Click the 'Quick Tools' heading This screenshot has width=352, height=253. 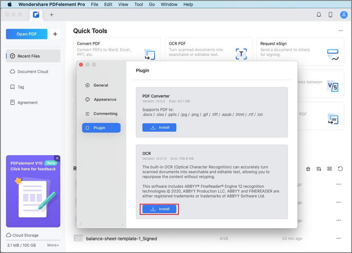tap(90, 31)
